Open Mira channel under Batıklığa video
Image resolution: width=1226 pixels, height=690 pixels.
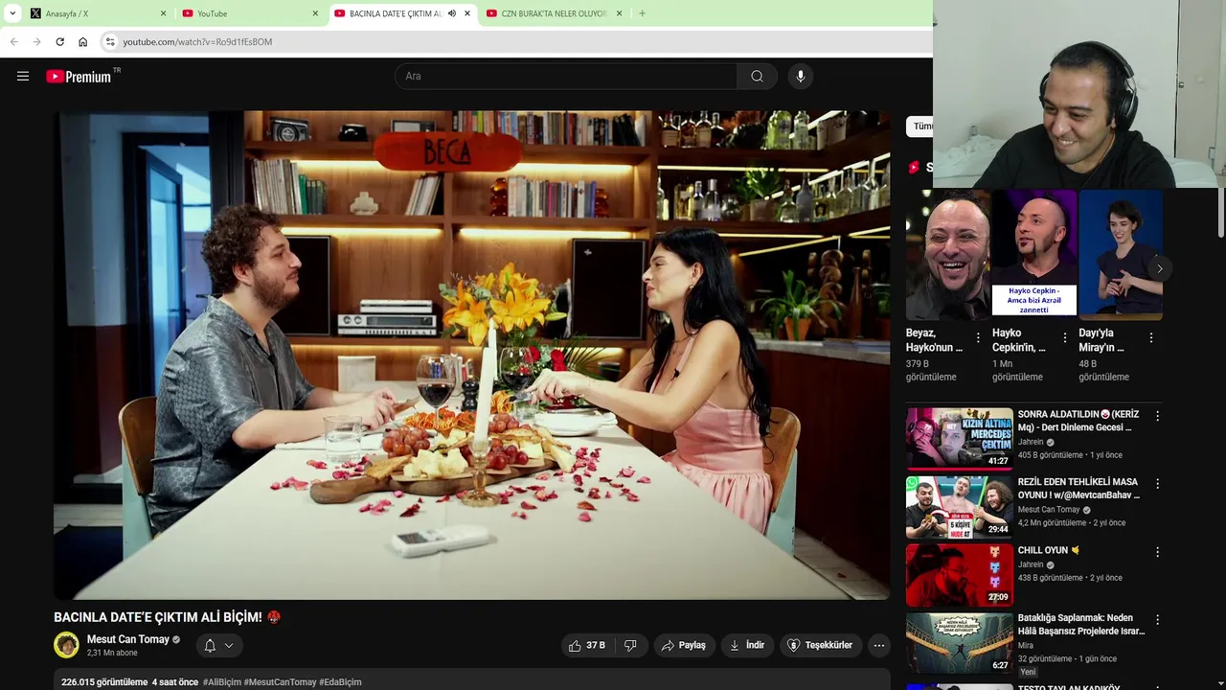(x=1026, y=646)
